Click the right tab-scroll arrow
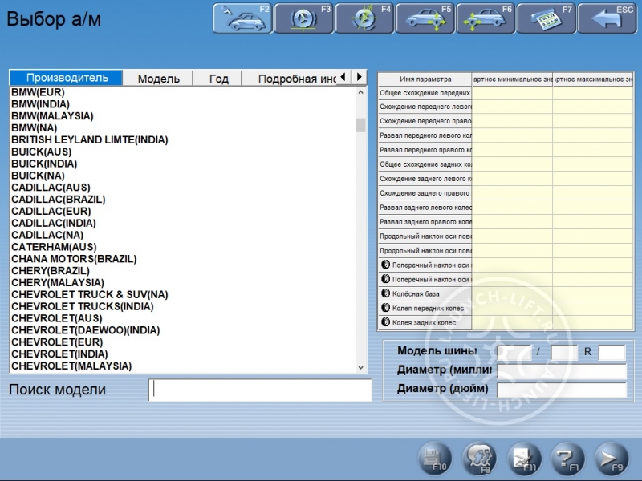The image size is (642, 481). (359, 77)
